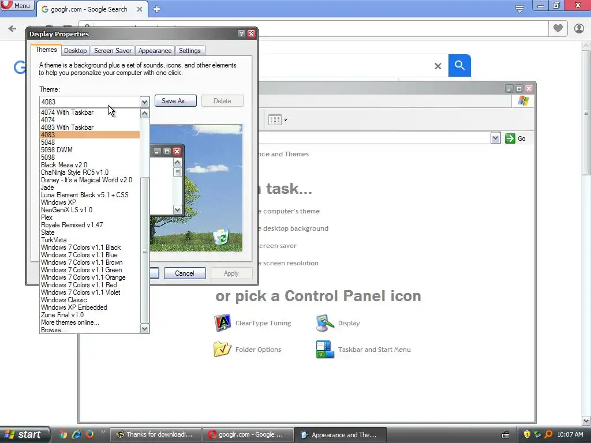Click the Browse... theme entry
This screenshot has width=591, height=443.
89,330
